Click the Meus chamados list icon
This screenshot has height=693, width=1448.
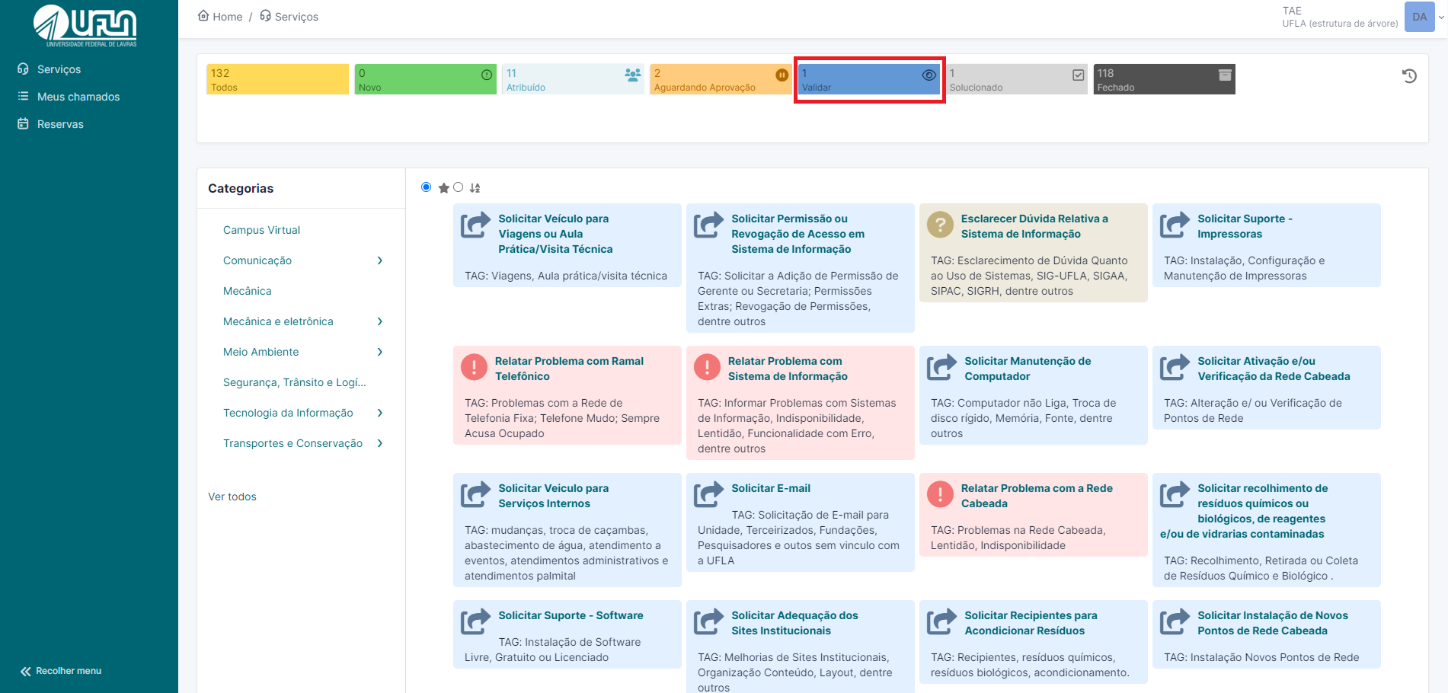[23, 97]
